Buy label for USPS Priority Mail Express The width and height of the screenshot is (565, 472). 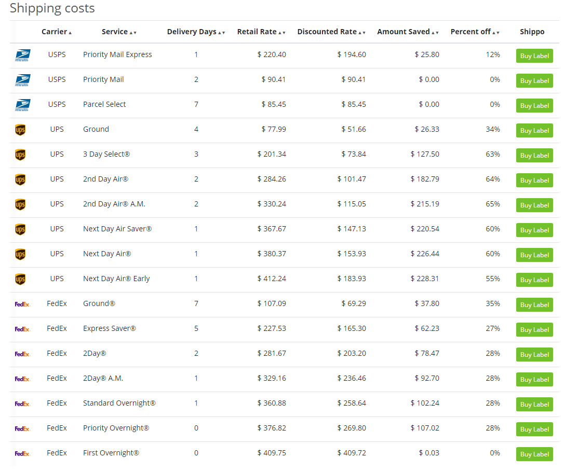pyautogui.click(x=534, y=56)
